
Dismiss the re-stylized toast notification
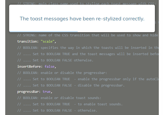(x=82, y=19)
